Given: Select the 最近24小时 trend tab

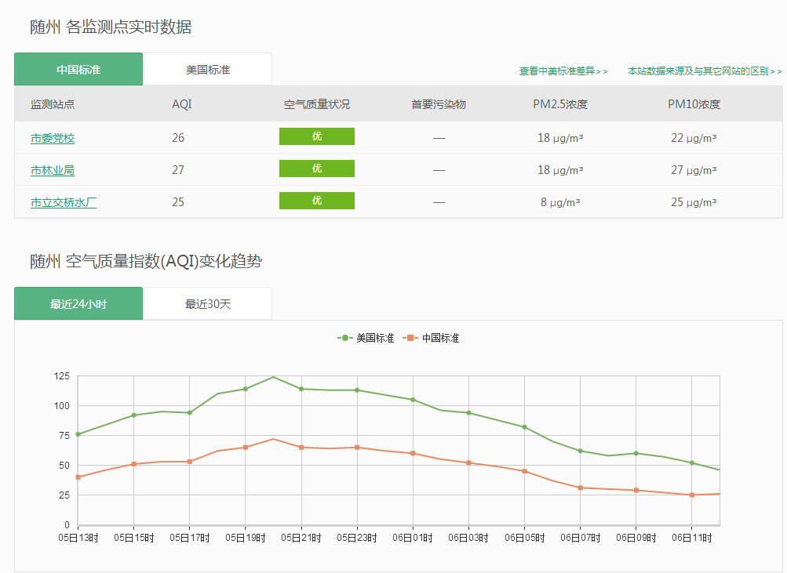Looking at the screenshot, I should point(78,304).
